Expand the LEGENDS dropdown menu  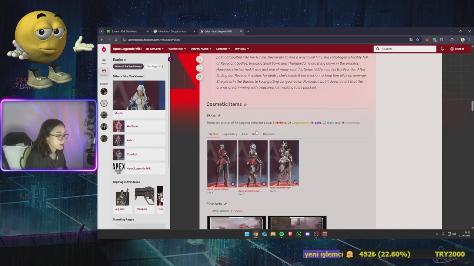point(223,49)
